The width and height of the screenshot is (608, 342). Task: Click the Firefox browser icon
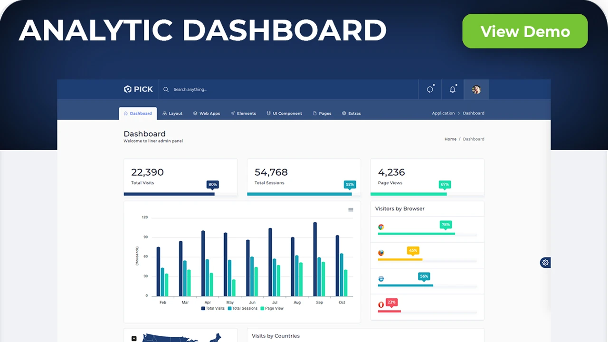coord(381,253)
